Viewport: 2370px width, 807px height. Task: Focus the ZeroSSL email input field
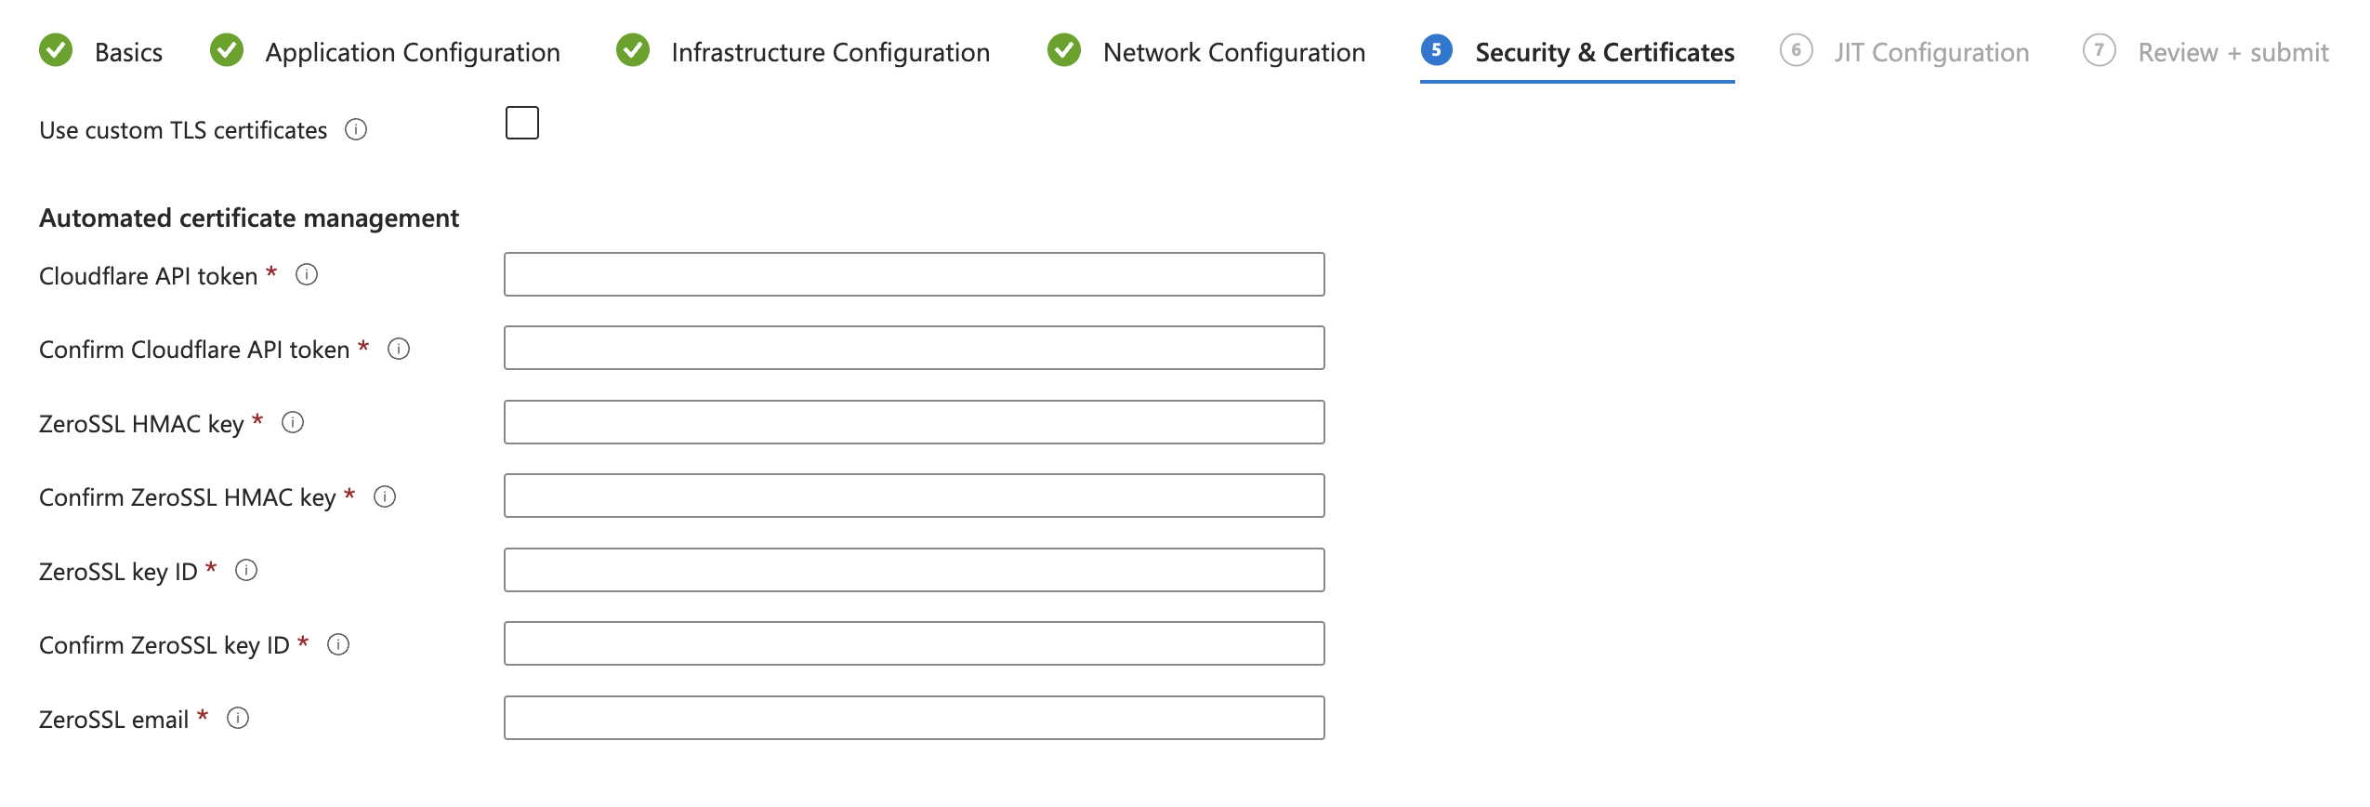[914, 718]
